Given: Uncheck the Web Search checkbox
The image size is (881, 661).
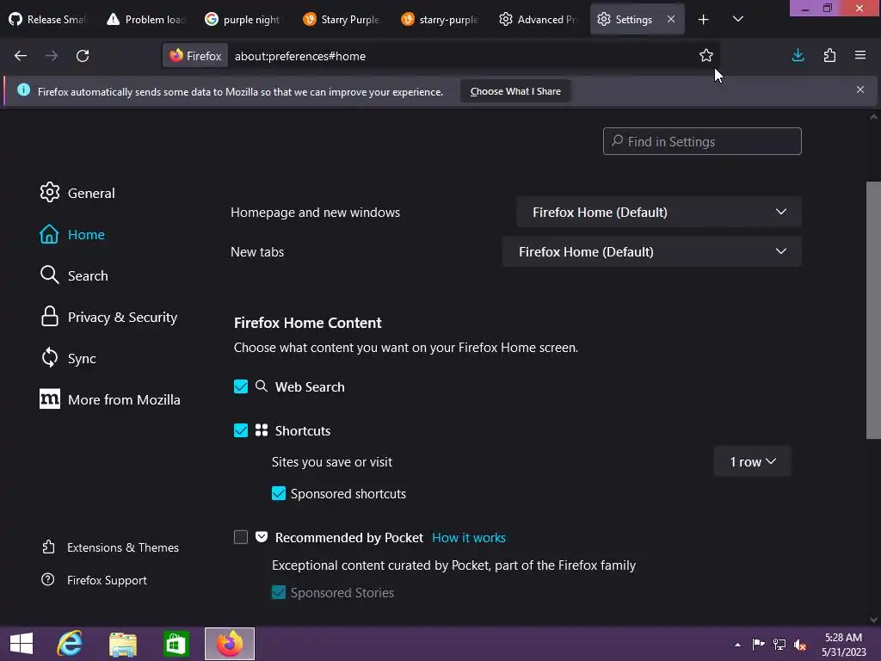Looking at the screenshot, I should pyautogui.click(x=241, y=386).
